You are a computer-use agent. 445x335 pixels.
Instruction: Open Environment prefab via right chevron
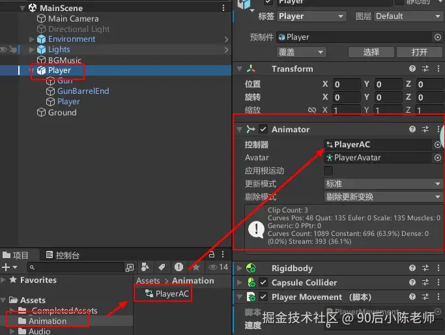pyautogui.click(x=226, y=39)
